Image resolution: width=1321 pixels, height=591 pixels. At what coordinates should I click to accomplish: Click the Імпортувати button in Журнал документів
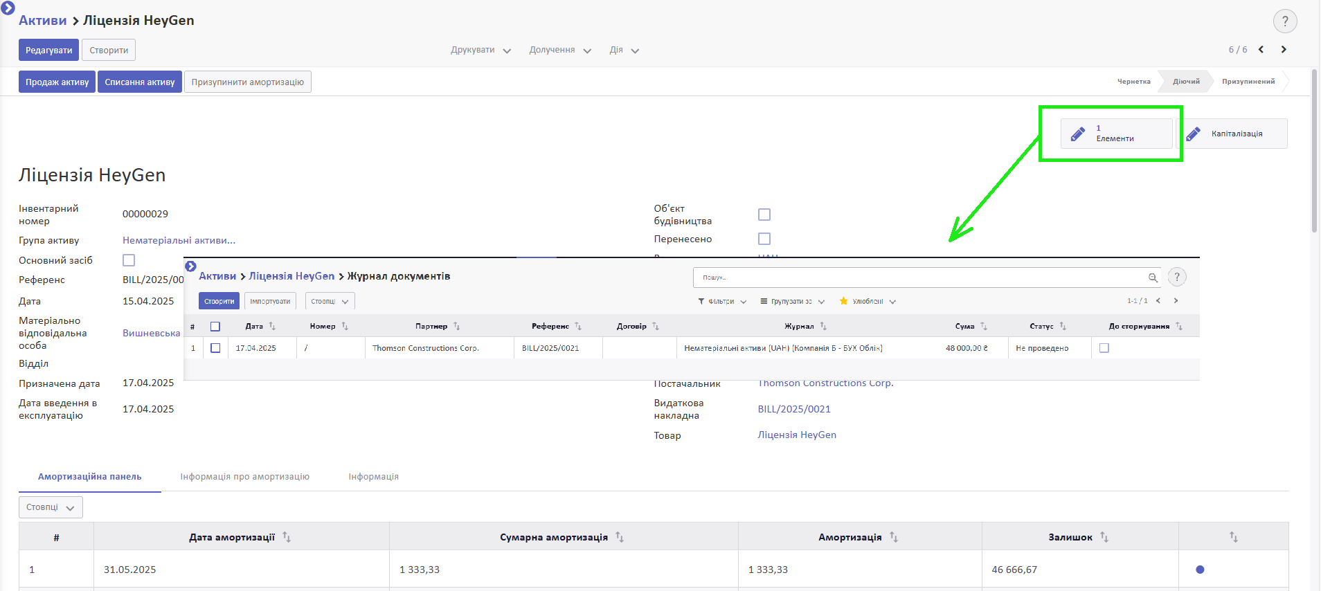[270, 301]
